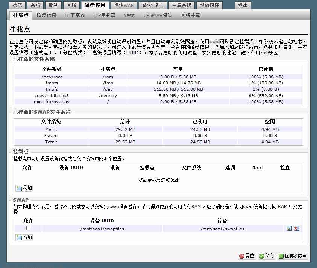317x268 pixels.
Task: Select the 挂载点 sub-tab
Action: [x=21, y=15]
